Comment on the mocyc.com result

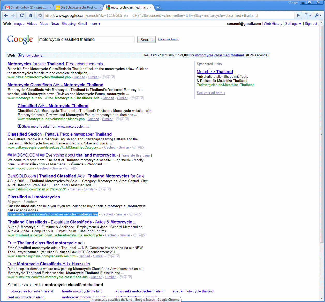click(x=67, y=168)
